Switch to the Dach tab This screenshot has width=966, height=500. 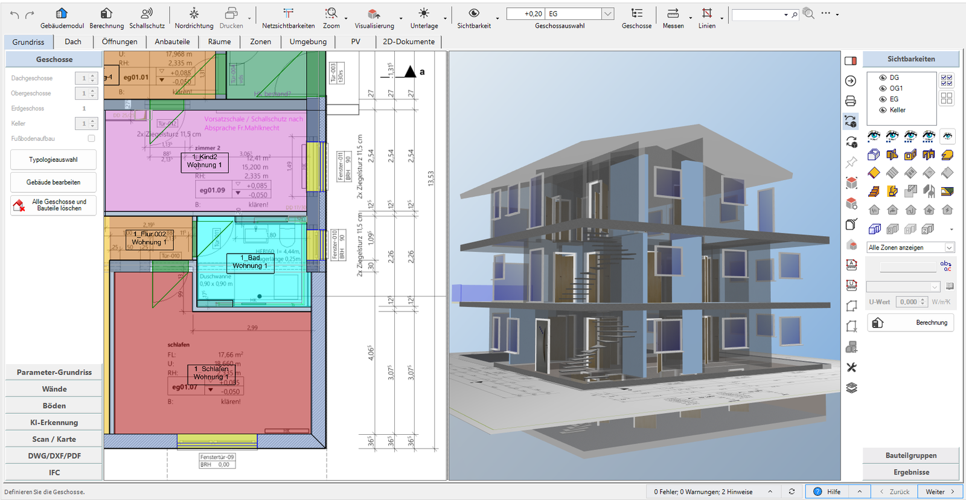pyautogui.click(x=73, y=42)
